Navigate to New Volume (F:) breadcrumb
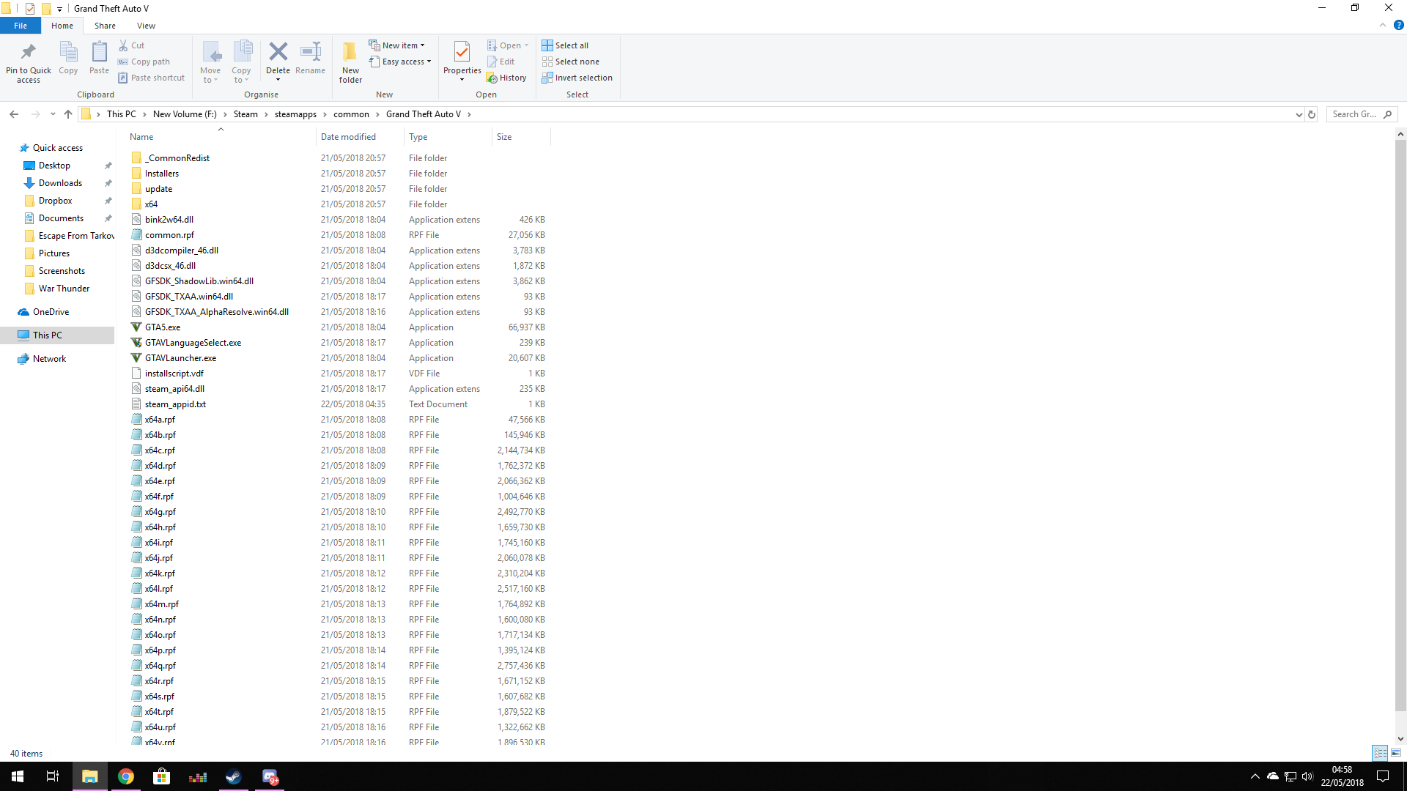 (x=185, y=114)
